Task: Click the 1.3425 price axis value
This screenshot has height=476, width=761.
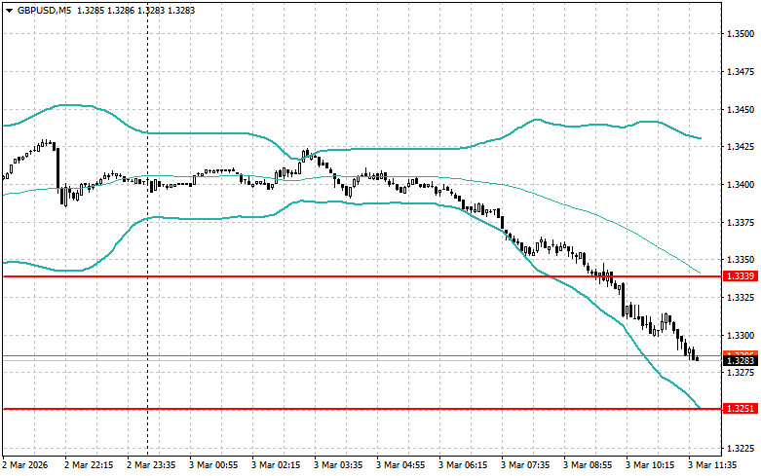Action: [x=741, y=147]
